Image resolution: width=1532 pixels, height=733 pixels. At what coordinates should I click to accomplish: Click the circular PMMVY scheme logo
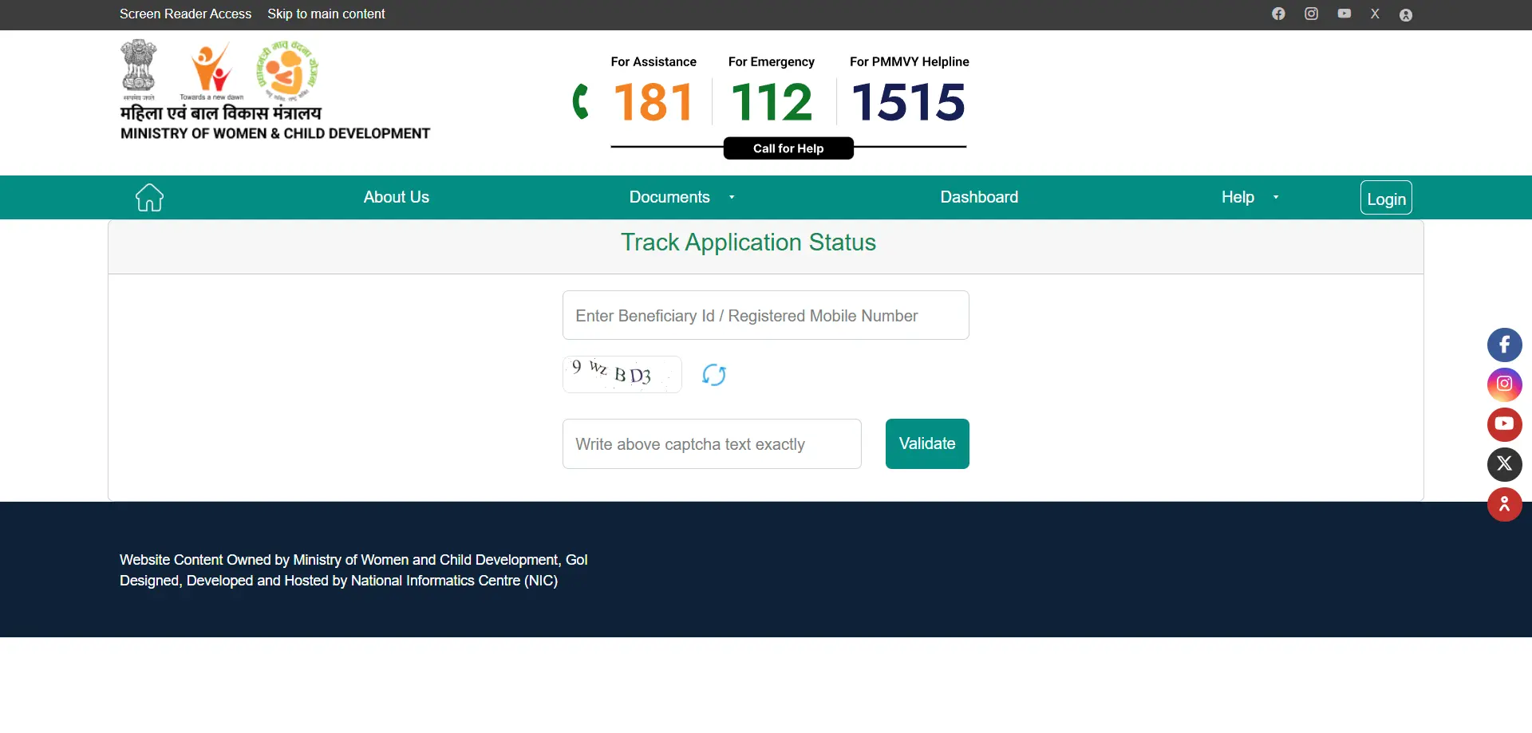pyautogui.click(x=287, y=70)
